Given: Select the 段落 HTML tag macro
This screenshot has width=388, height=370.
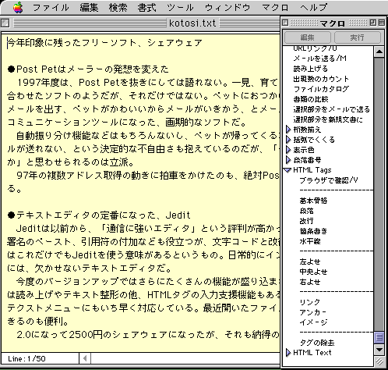Looking at the screenshot, I should click(306, 211).
